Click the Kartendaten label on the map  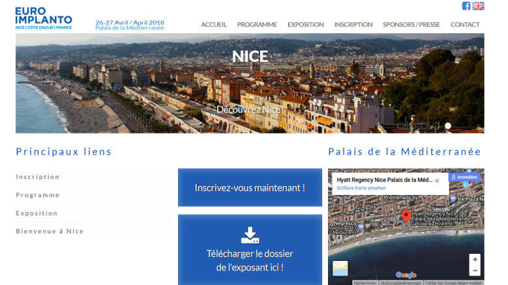[365, 283]
